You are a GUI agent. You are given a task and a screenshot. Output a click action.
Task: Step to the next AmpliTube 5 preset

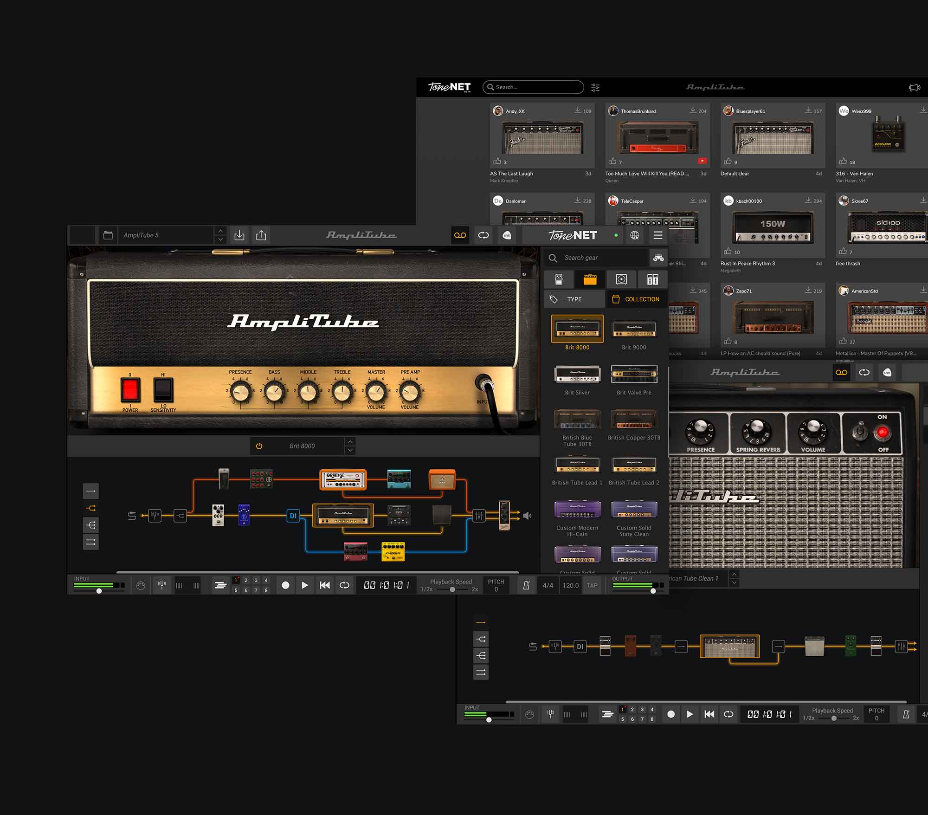[x=220, y=239]
